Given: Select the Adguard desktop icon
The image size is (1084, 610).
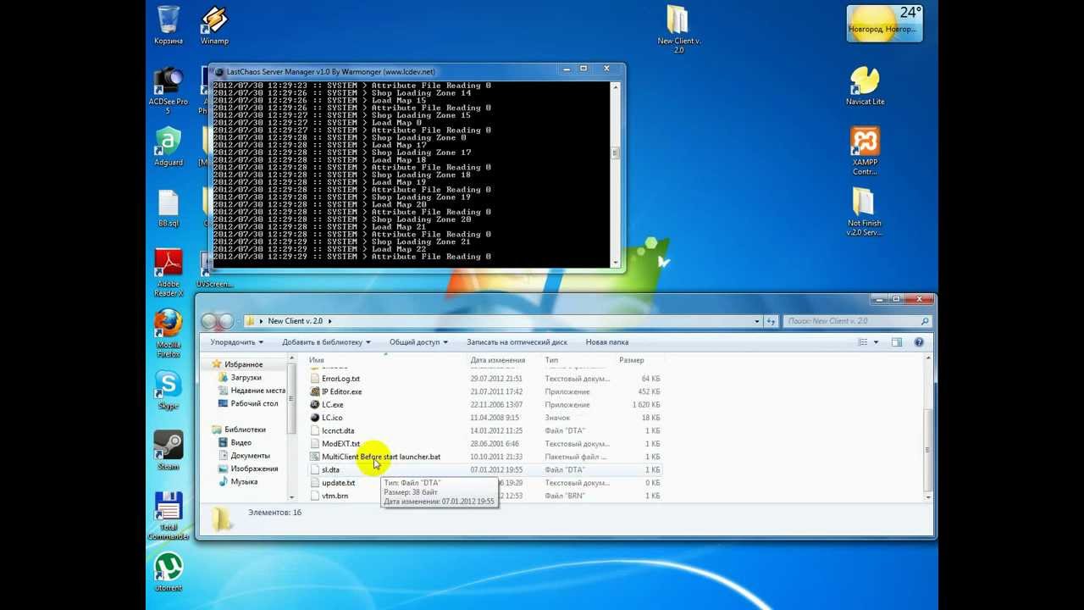Looking at the screenshot, I should point(168,146).
